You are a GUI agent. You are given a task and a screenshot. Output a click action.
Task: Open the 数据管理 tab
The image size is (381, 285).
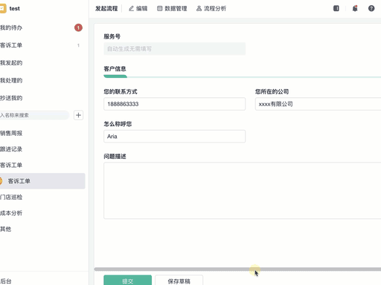click(x=172, y=9)
